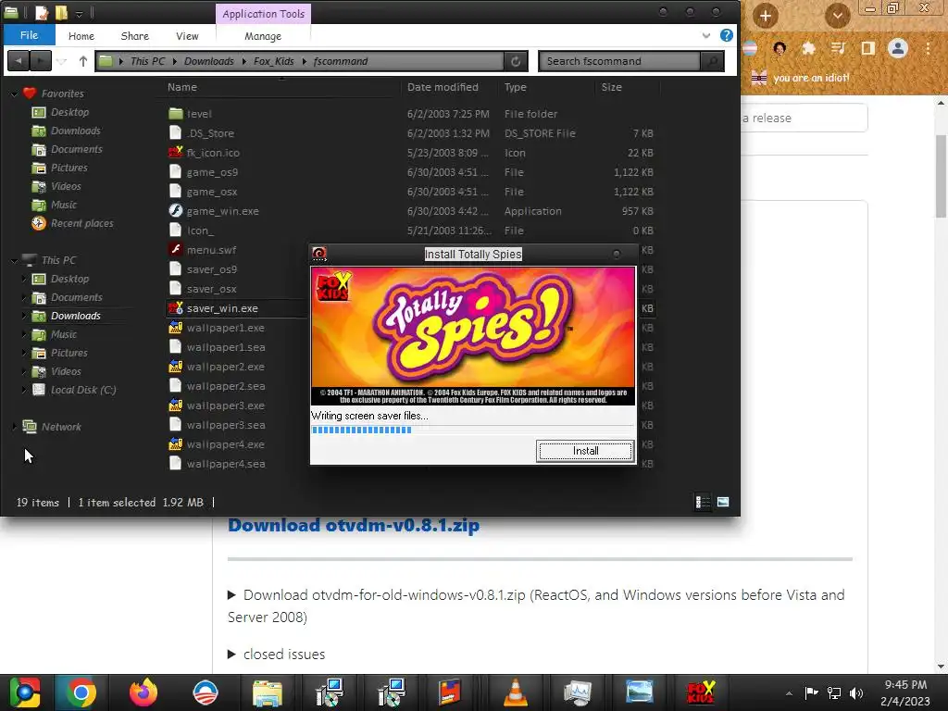Viewport: 948px width, 711px height.
Task: Select the fk_icon.ico file icon
Action: 175,153
